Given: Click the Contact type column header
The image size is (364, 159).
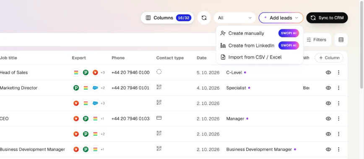Looking at the screenshot, I should pos(170,58).
